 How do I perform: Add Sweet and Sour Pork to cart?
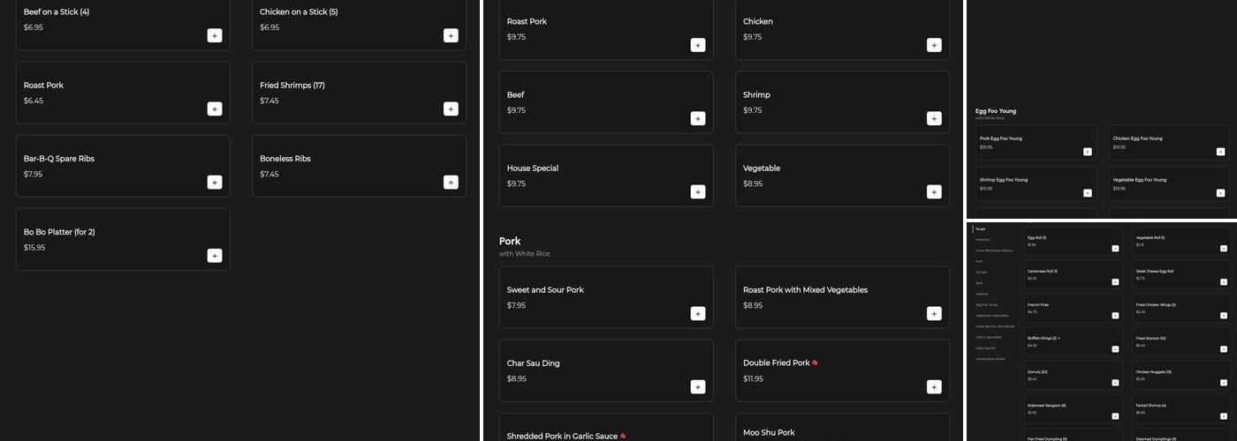[698, 313]
